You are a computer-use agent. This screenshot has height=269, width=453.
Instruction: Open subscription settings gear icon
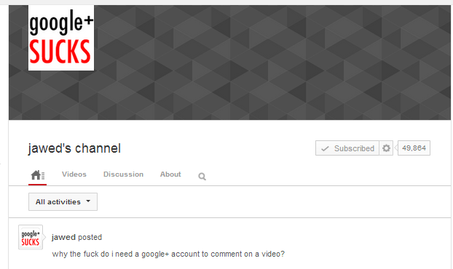(386, 148)
